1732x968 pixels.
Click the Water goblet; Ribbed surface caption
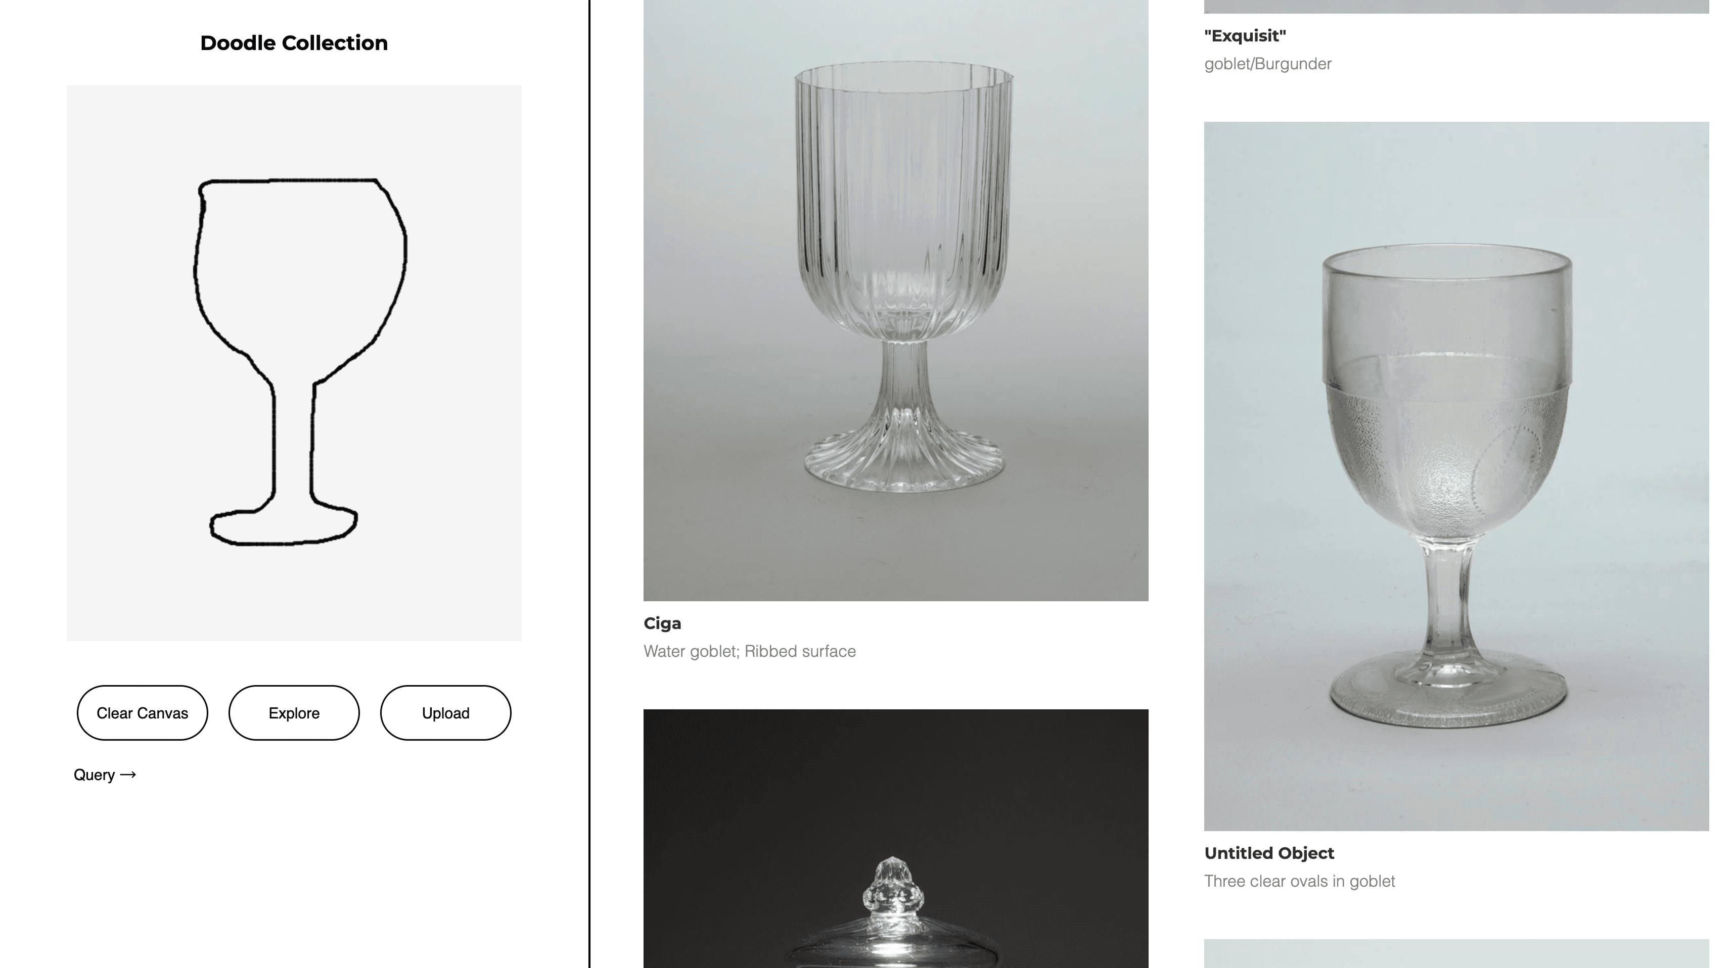pos(750,651)
